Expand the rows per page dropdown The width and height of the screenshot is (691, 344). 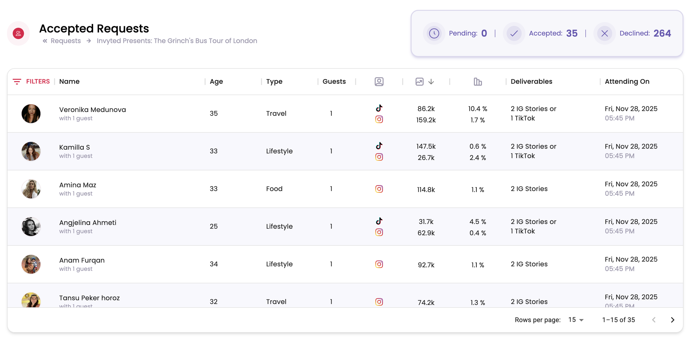(576, 320)
